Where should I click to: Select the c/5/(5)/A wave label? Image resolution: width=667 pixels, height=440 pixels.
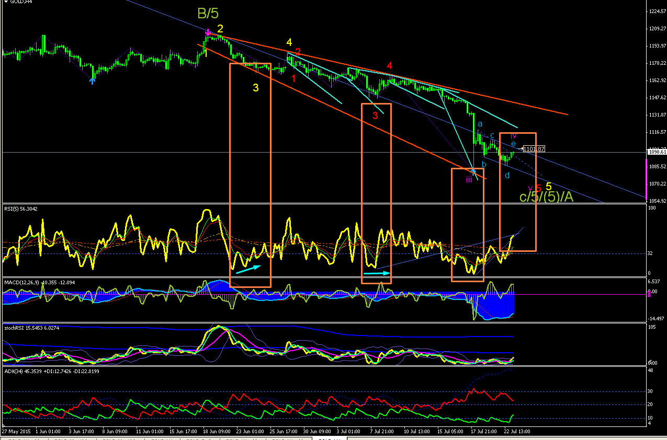click(546, 197)
